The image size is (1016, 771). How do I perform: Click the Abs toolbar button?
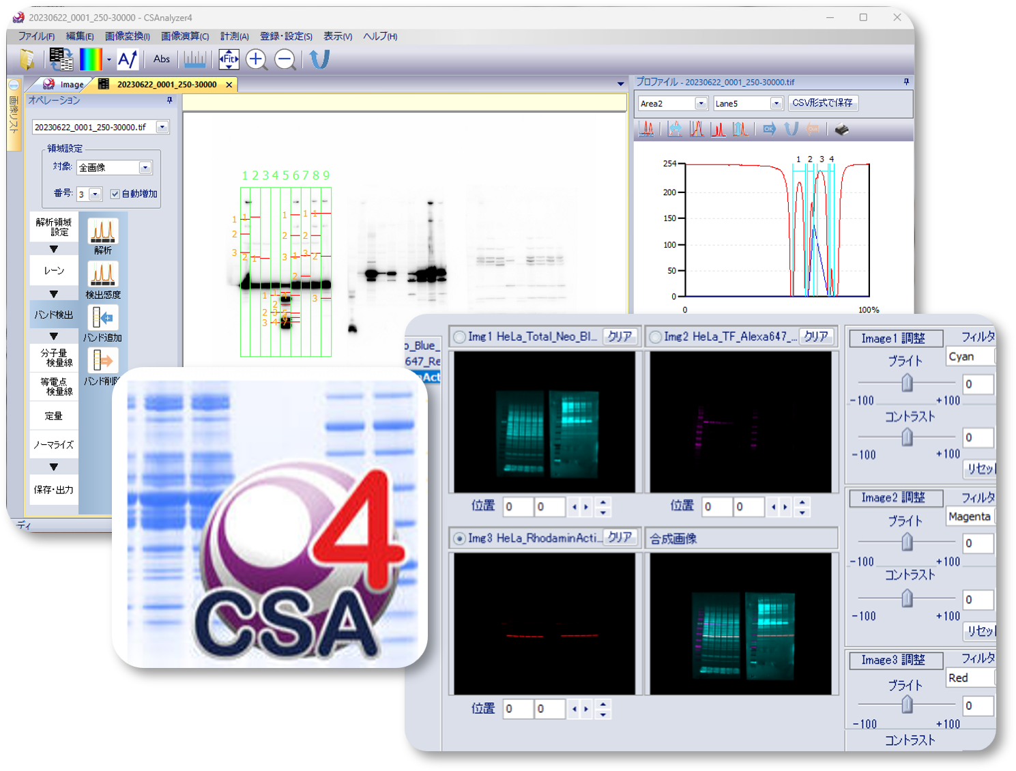[162, 59]
